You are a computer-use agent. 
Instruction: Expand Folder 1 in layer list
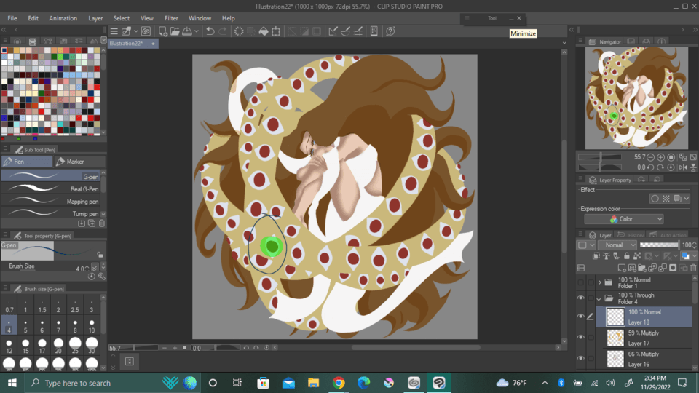pyautogui.click(x=599, y=282)
